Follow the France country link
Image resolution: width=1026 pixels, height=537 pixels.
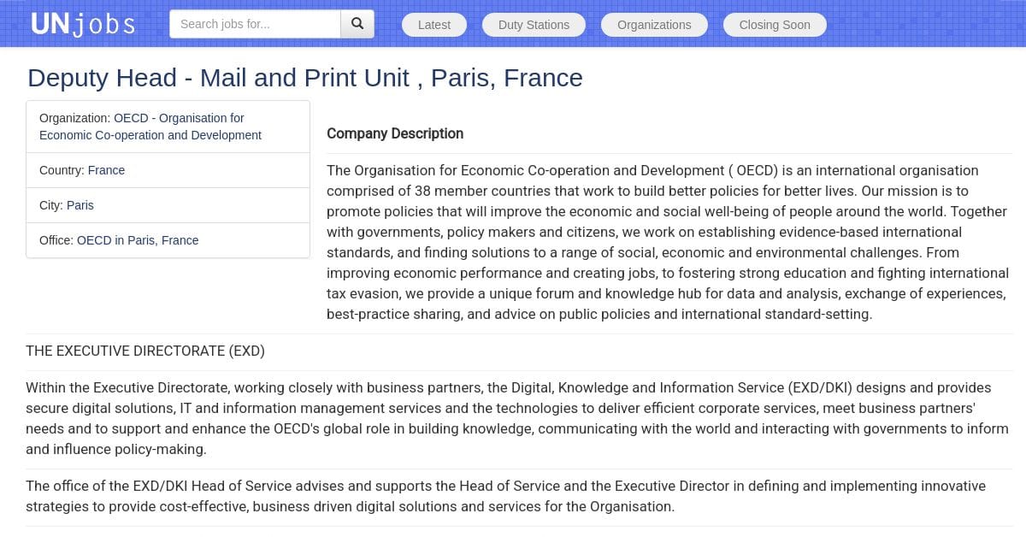[x=106, y=170]
